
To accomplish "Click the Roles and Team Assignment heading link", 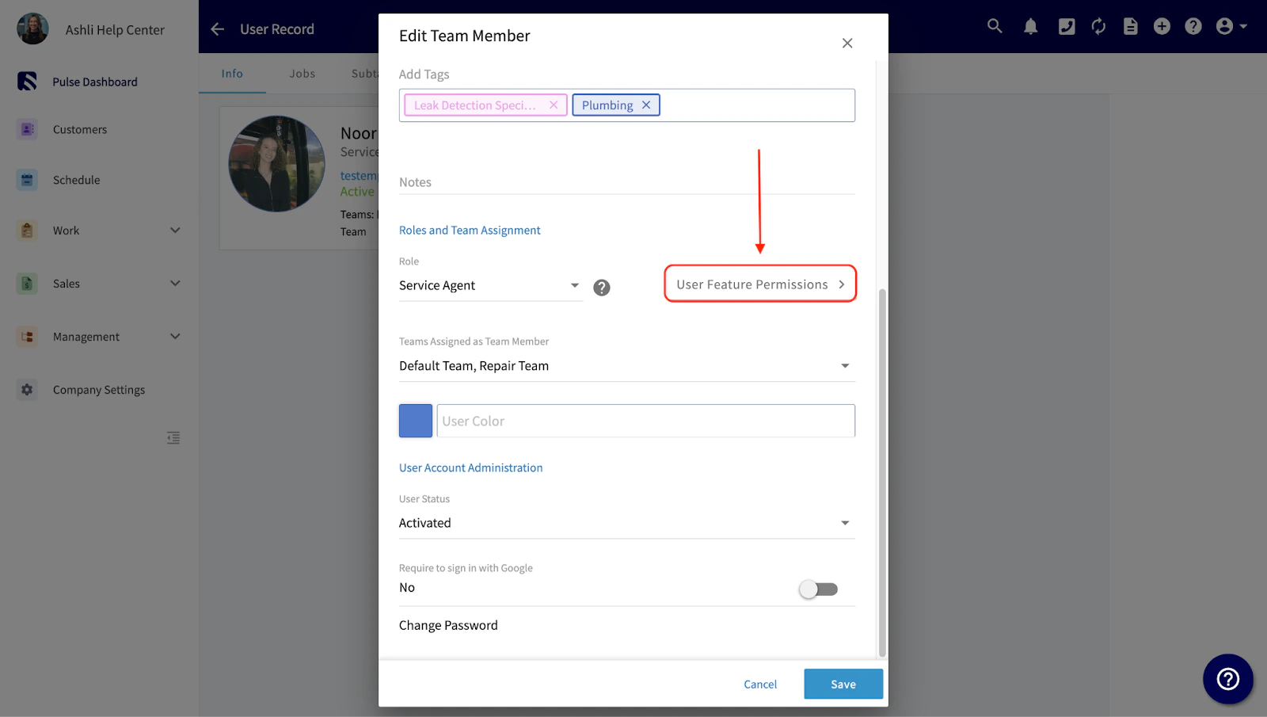I will (x=470, y=231).
